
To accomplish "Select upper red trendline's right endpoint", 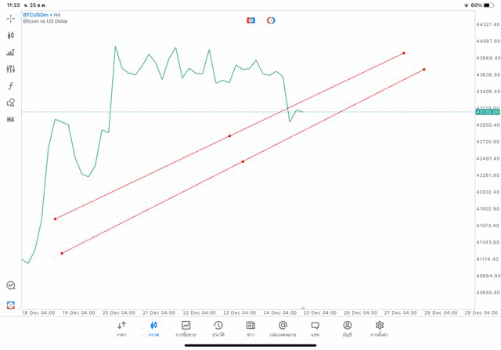I will click(404, 53).
